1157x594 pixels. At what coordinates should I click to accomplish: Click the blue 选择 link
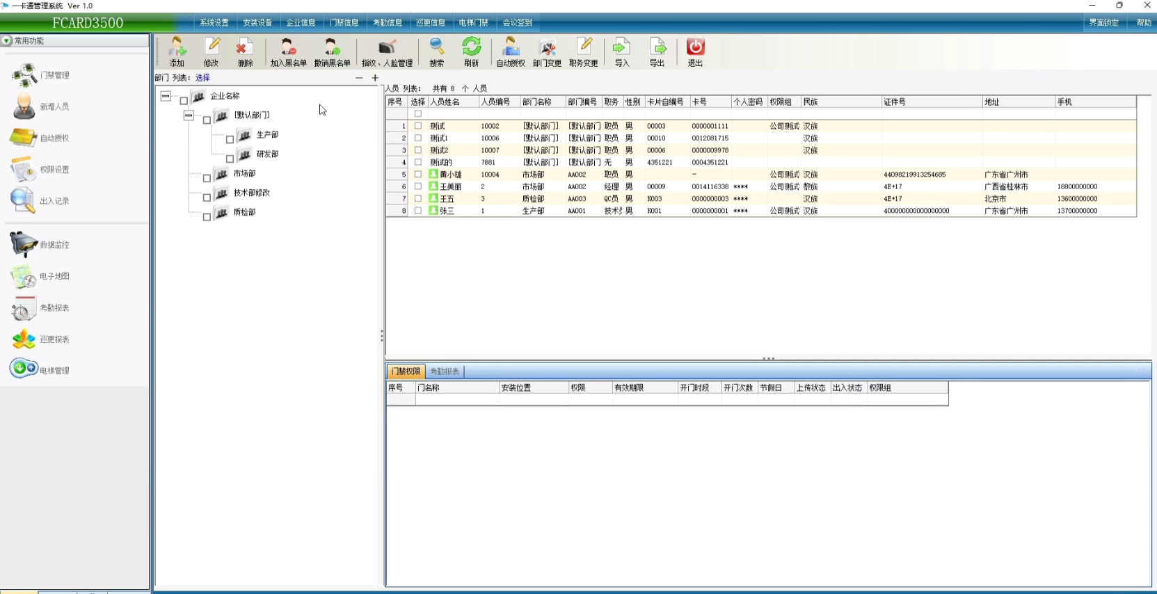(x=202, y=78)
